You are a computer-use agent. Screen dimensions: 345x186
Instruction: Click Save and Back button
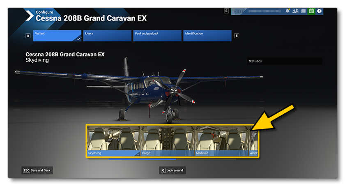coord(37,170)
